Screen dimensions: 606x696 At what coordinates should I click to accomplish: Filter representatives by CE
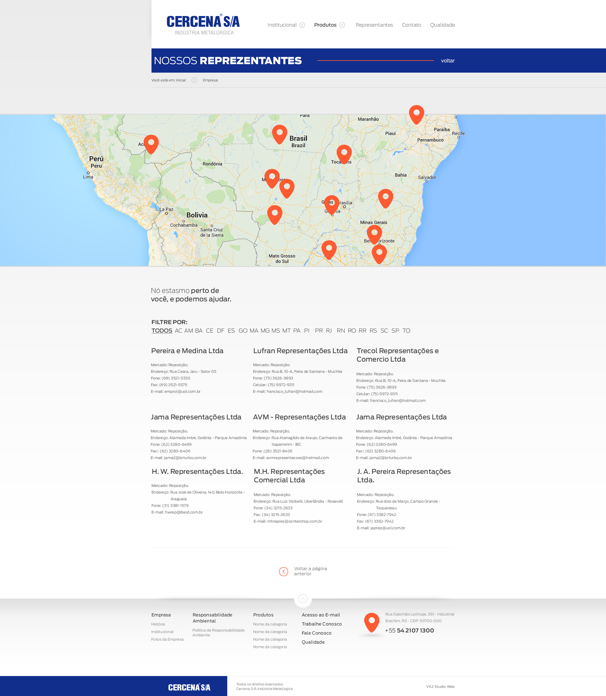click(210, 331)
